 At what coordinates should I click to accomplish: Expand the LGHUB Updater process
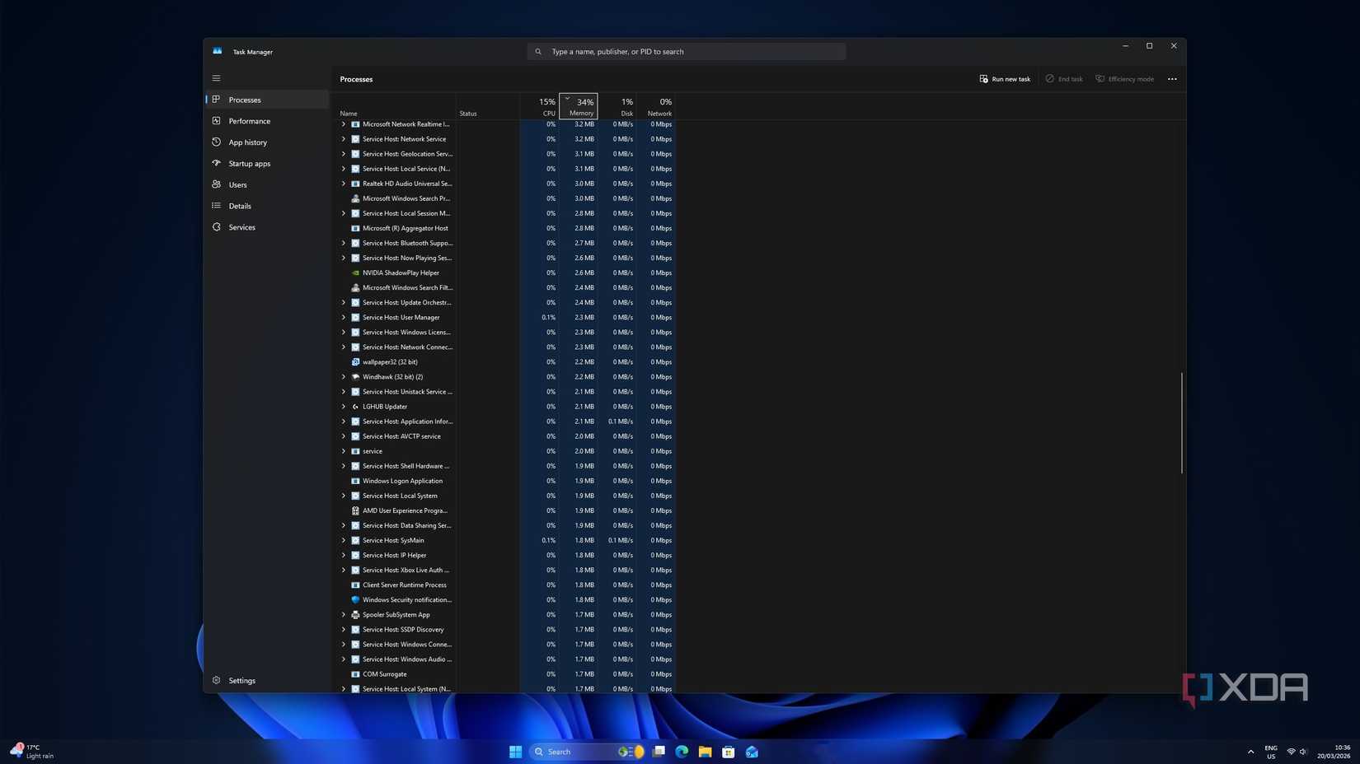344,406
